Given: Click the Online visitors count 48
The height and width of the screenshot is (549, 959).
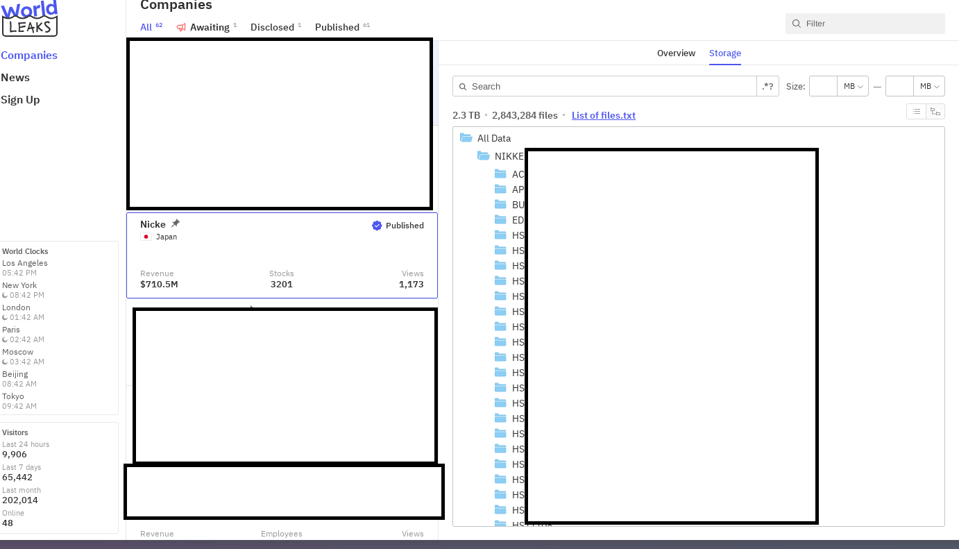Looking at the screenshot, I should (8, 523).
